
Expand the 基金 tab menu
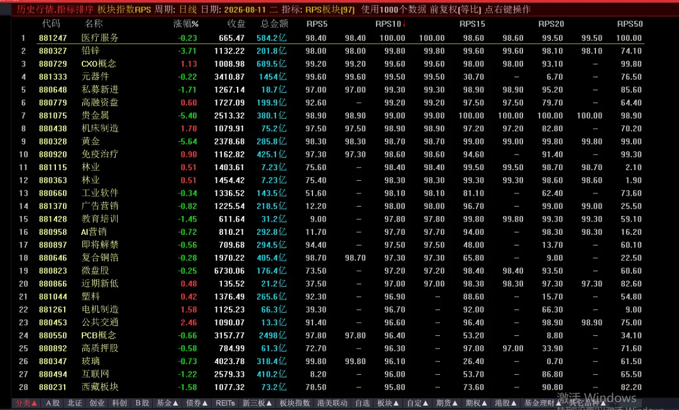click(168, 403)
